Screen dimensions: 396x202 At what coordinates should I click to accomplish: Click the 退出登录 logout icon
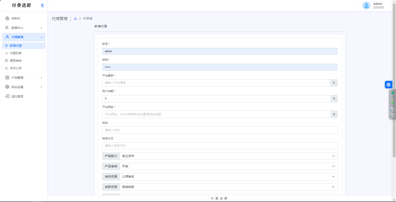tap(7, 97)
